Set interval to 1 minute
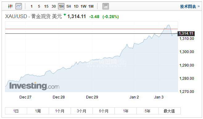 [31, 6]
